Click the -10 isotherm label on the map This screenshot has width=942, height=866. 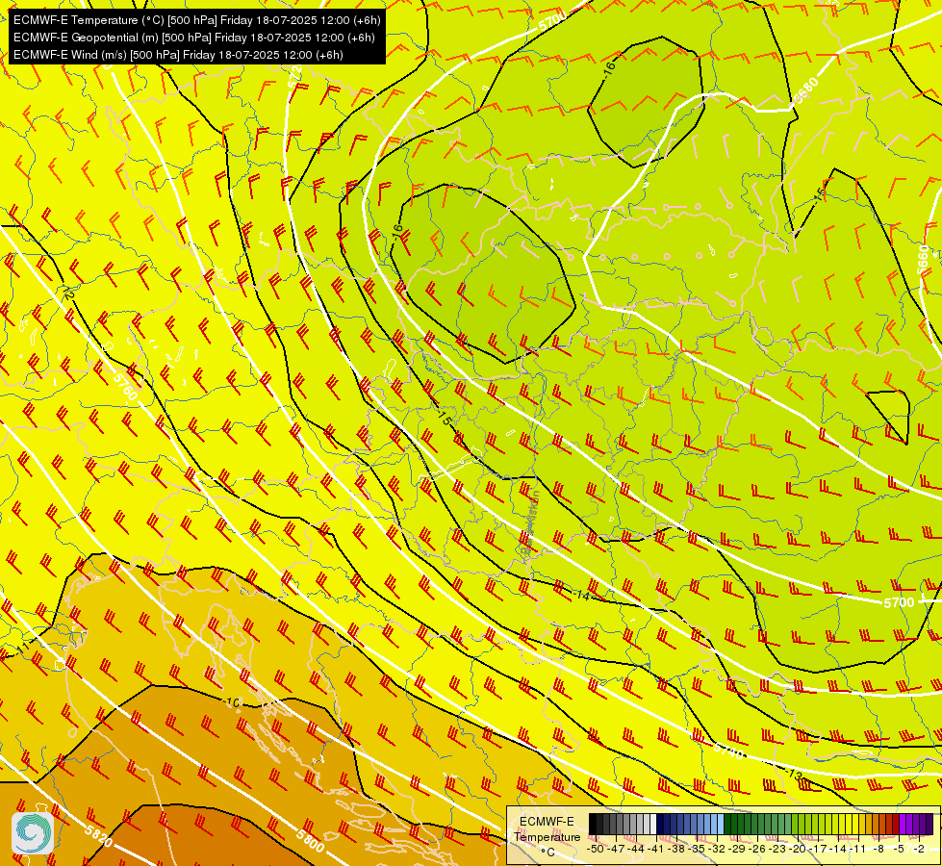[x=232, y=701]
